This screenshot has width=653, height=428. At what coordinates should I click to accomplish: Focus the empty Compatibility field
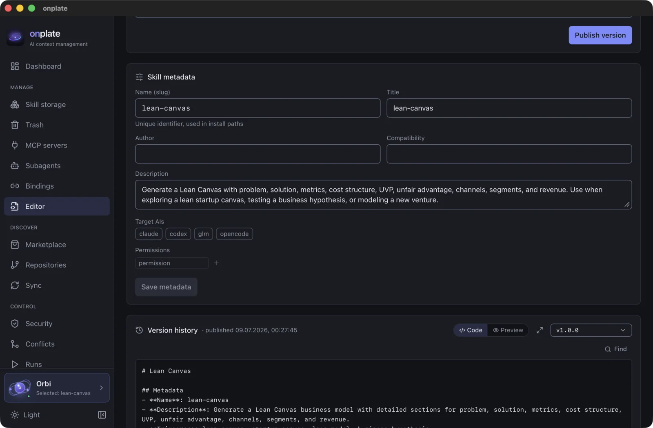(509, 154)
